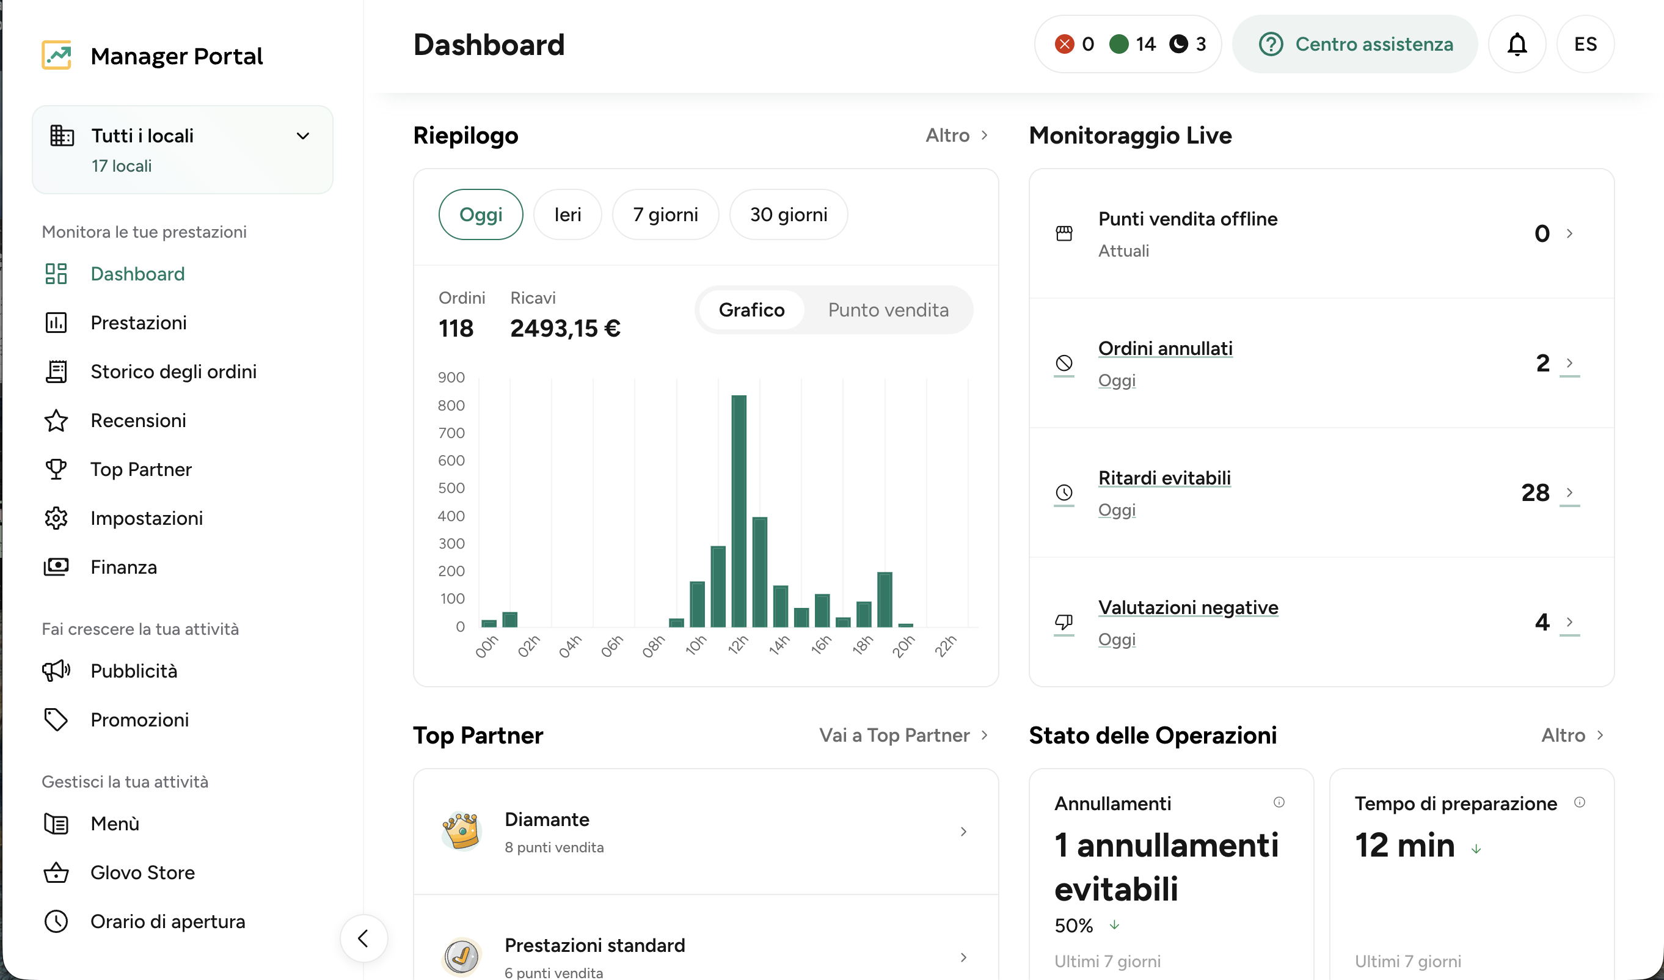Switch summary view to Punto vendita
This screenshot has height=980, width=1664.
[x=888, y=310]
